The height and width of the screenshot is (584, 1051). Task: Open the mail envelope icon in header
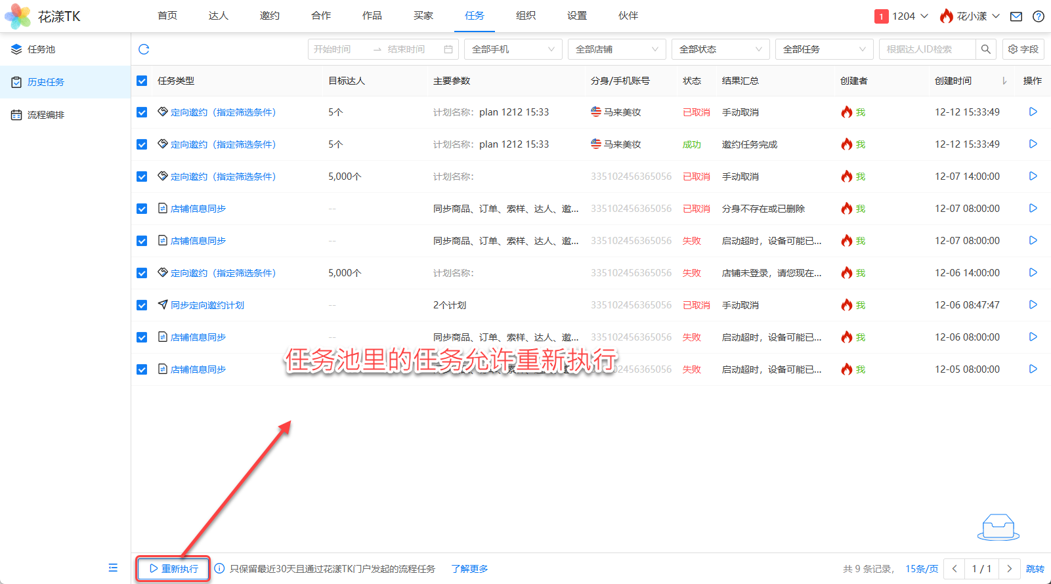[x=1016, y=16]
